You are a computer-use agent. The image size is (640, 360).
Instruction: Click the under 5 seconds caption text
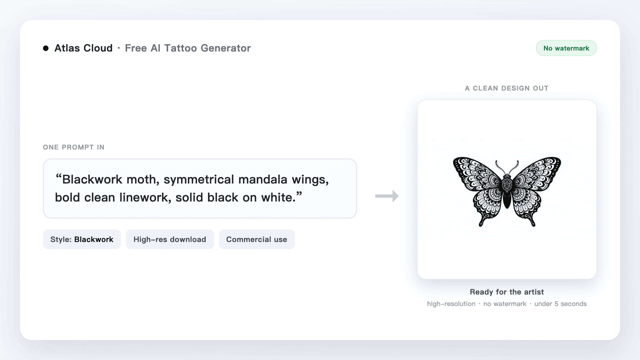click(560, 304)
